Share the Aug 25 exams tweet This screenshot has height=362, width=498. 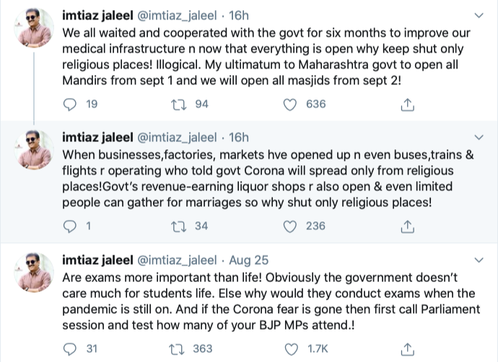407,349
